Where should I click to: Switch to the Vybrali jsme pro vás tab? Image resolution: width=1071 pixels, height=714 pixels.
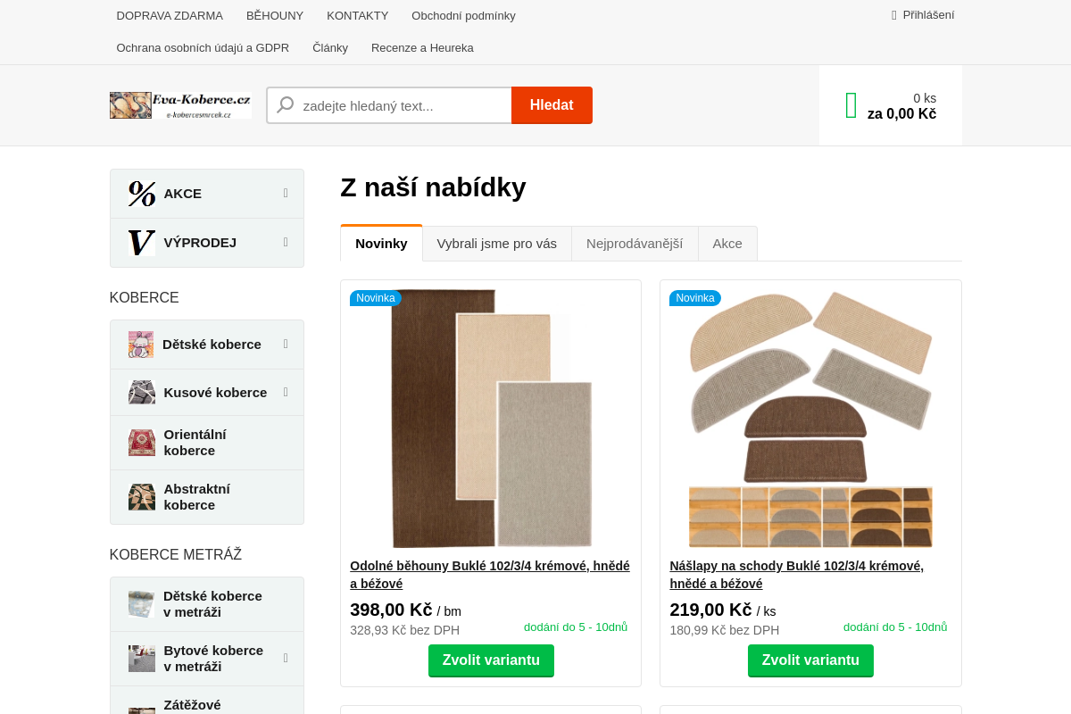click(x=497, y=244)
